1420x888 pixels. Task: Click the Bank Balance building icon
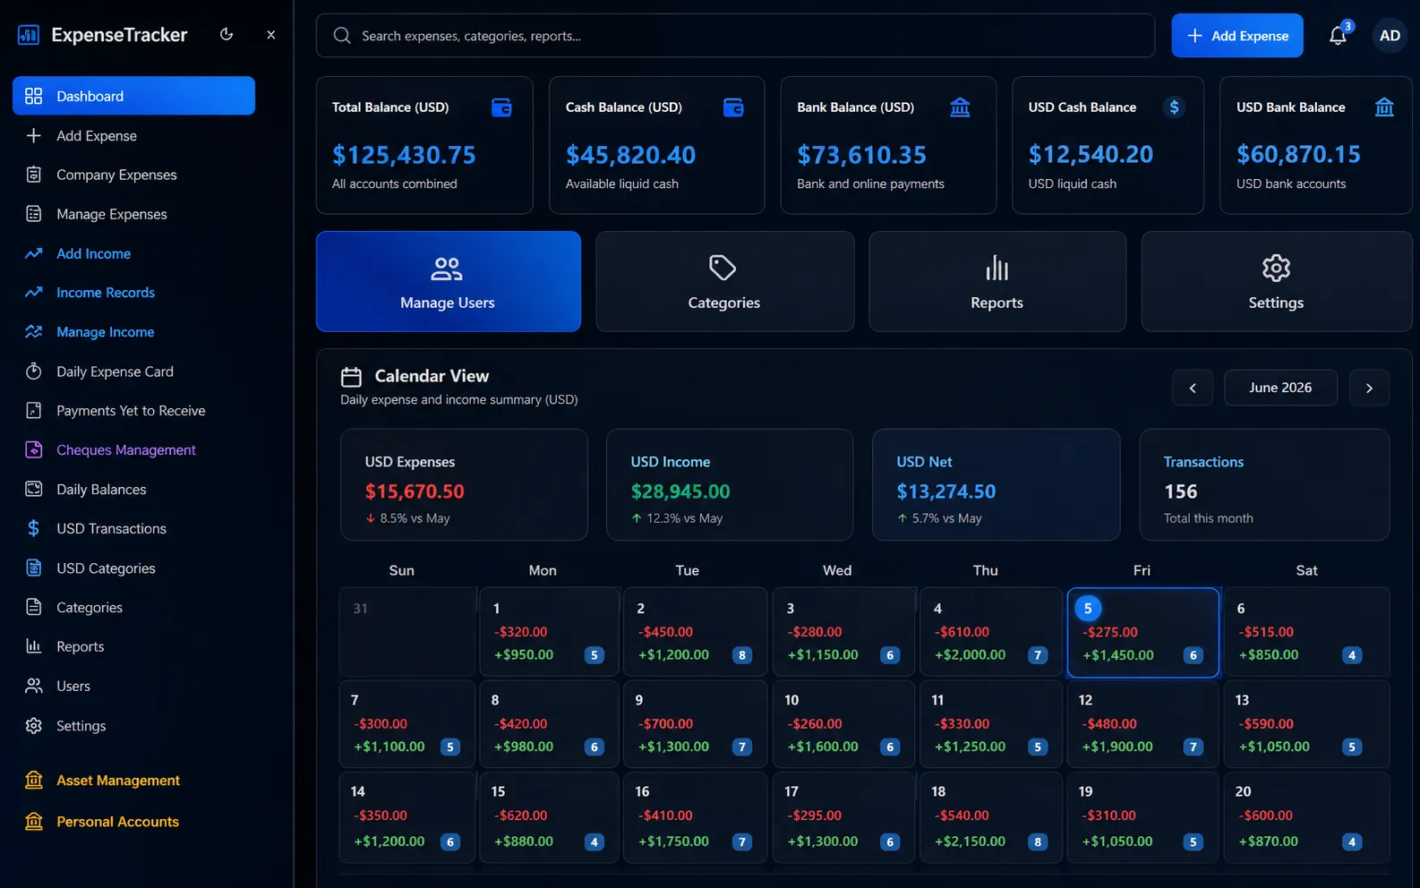point(960,107)
